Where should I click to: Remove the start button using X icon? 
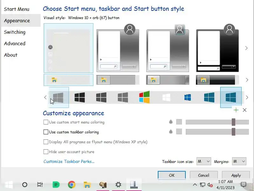(244, 110)
